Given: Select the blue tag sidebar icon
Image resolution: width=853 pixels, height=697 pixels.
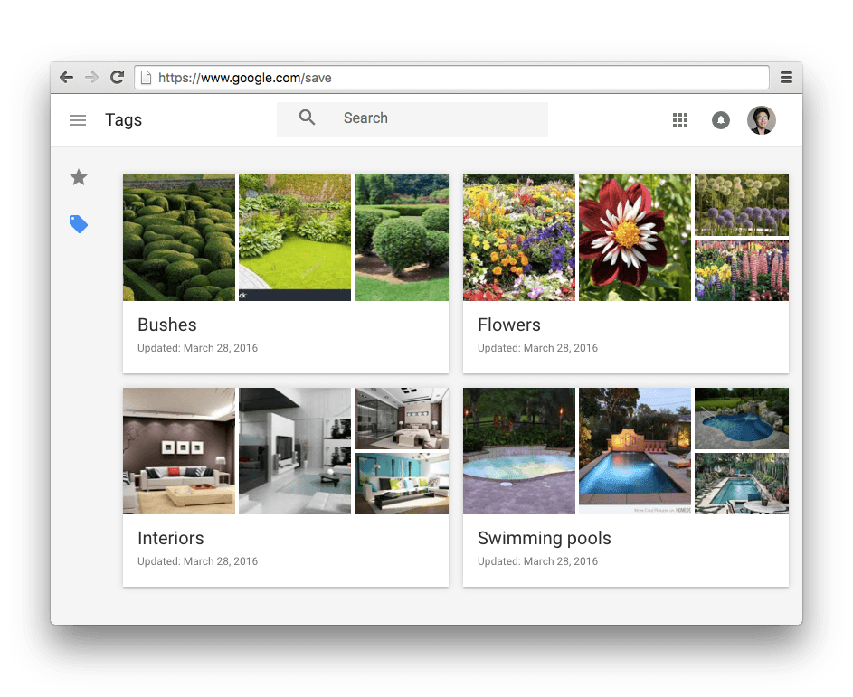Looking at the screenshot, I should (x=79, y=224).
